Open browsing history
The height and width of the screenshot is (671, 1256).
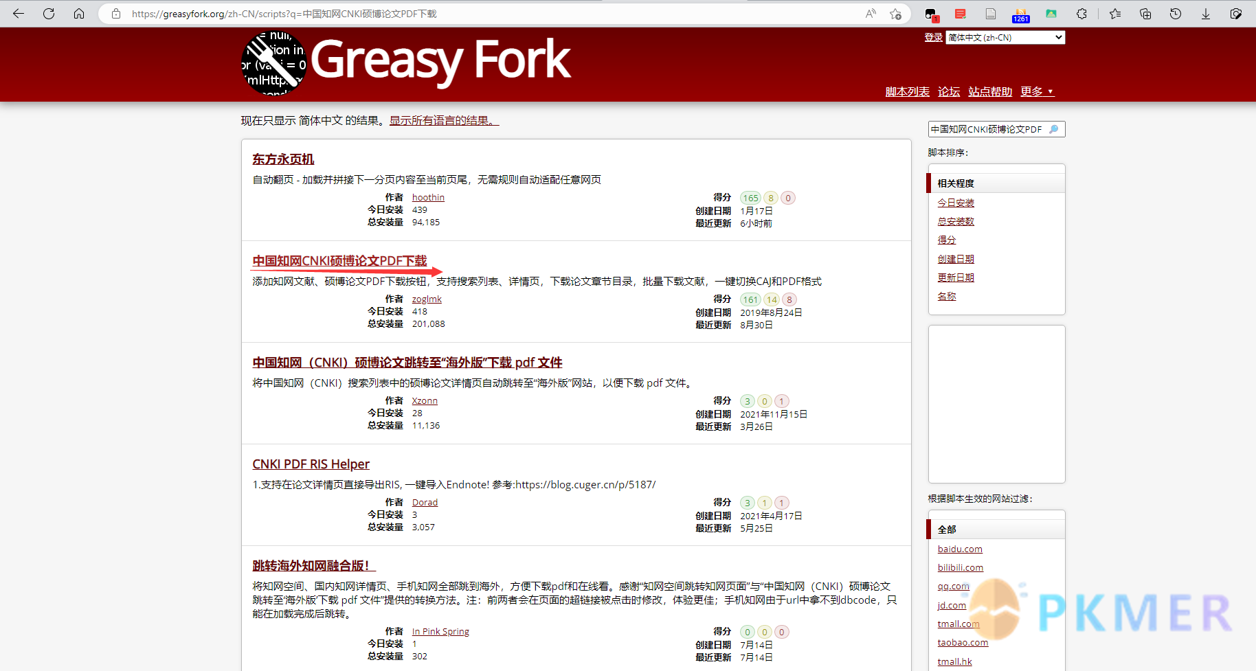click(x=1176, y=14)
